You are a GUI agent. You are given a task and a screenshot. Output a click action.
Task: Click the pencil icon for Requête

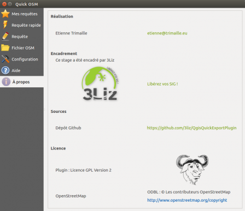pos(5,37)
